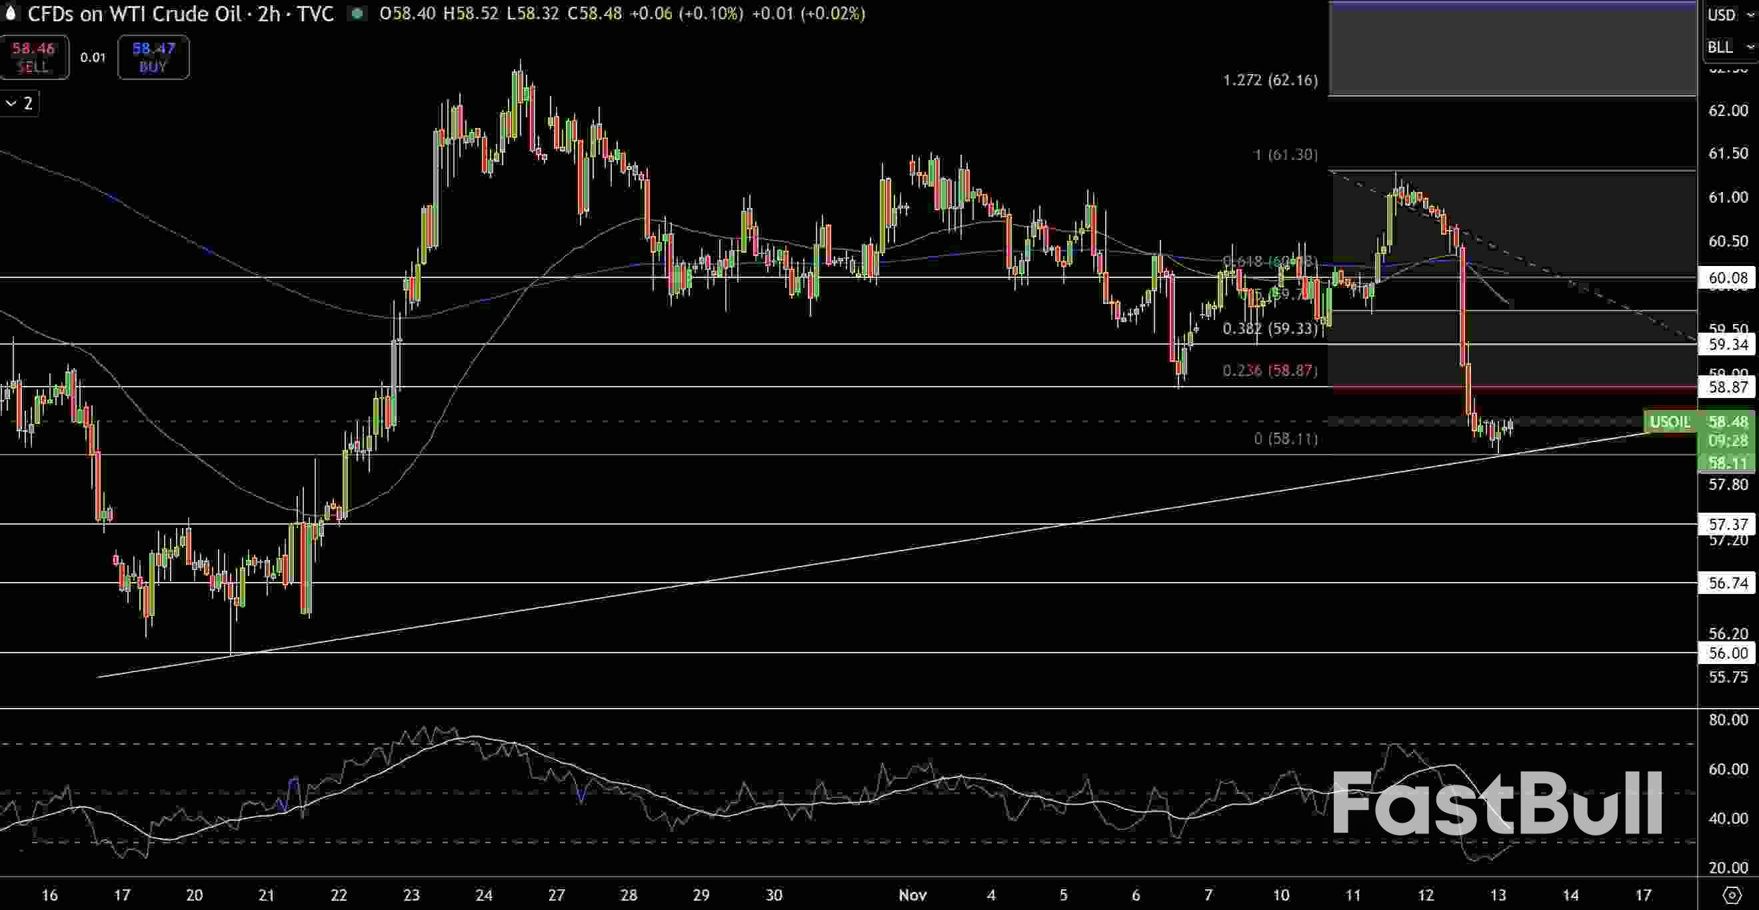Screen dimensions: 1759x910
Task: Click the 80.00 RSI scale value
Action: tap(1728, 719)
